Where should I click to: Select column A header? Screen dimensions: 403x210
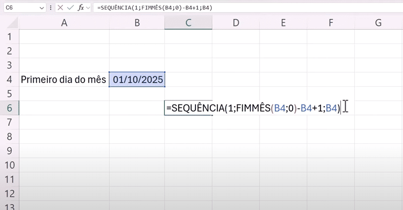tap(64, 23)
